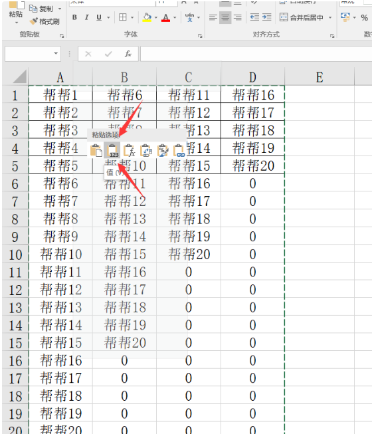Viewport: 372px width, 434px height.
Task: Open 剪贴板 Clipboard dialog launcher
Action: pyautogui.click(x=62, y=36)
